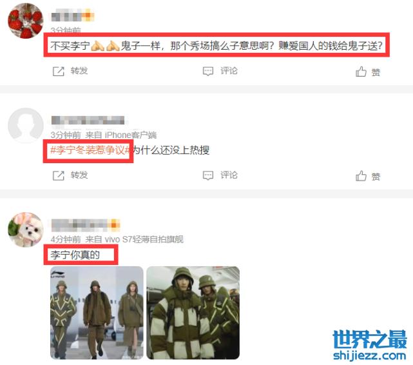Open striped puffer jacket photo thumbnail
The width and height of the screenshot is (413, 365).
(x=193, y=313)
